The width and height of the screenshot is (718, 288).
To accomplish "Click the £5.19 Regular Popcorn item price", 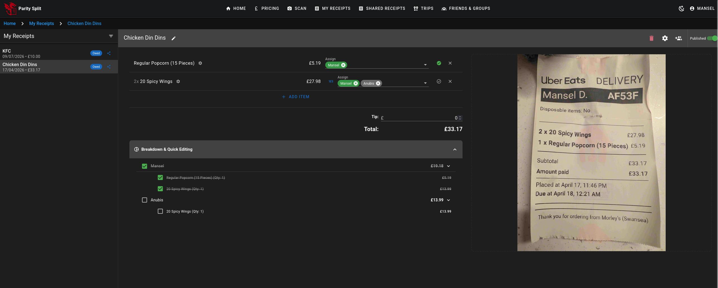I will pos(315,63).
